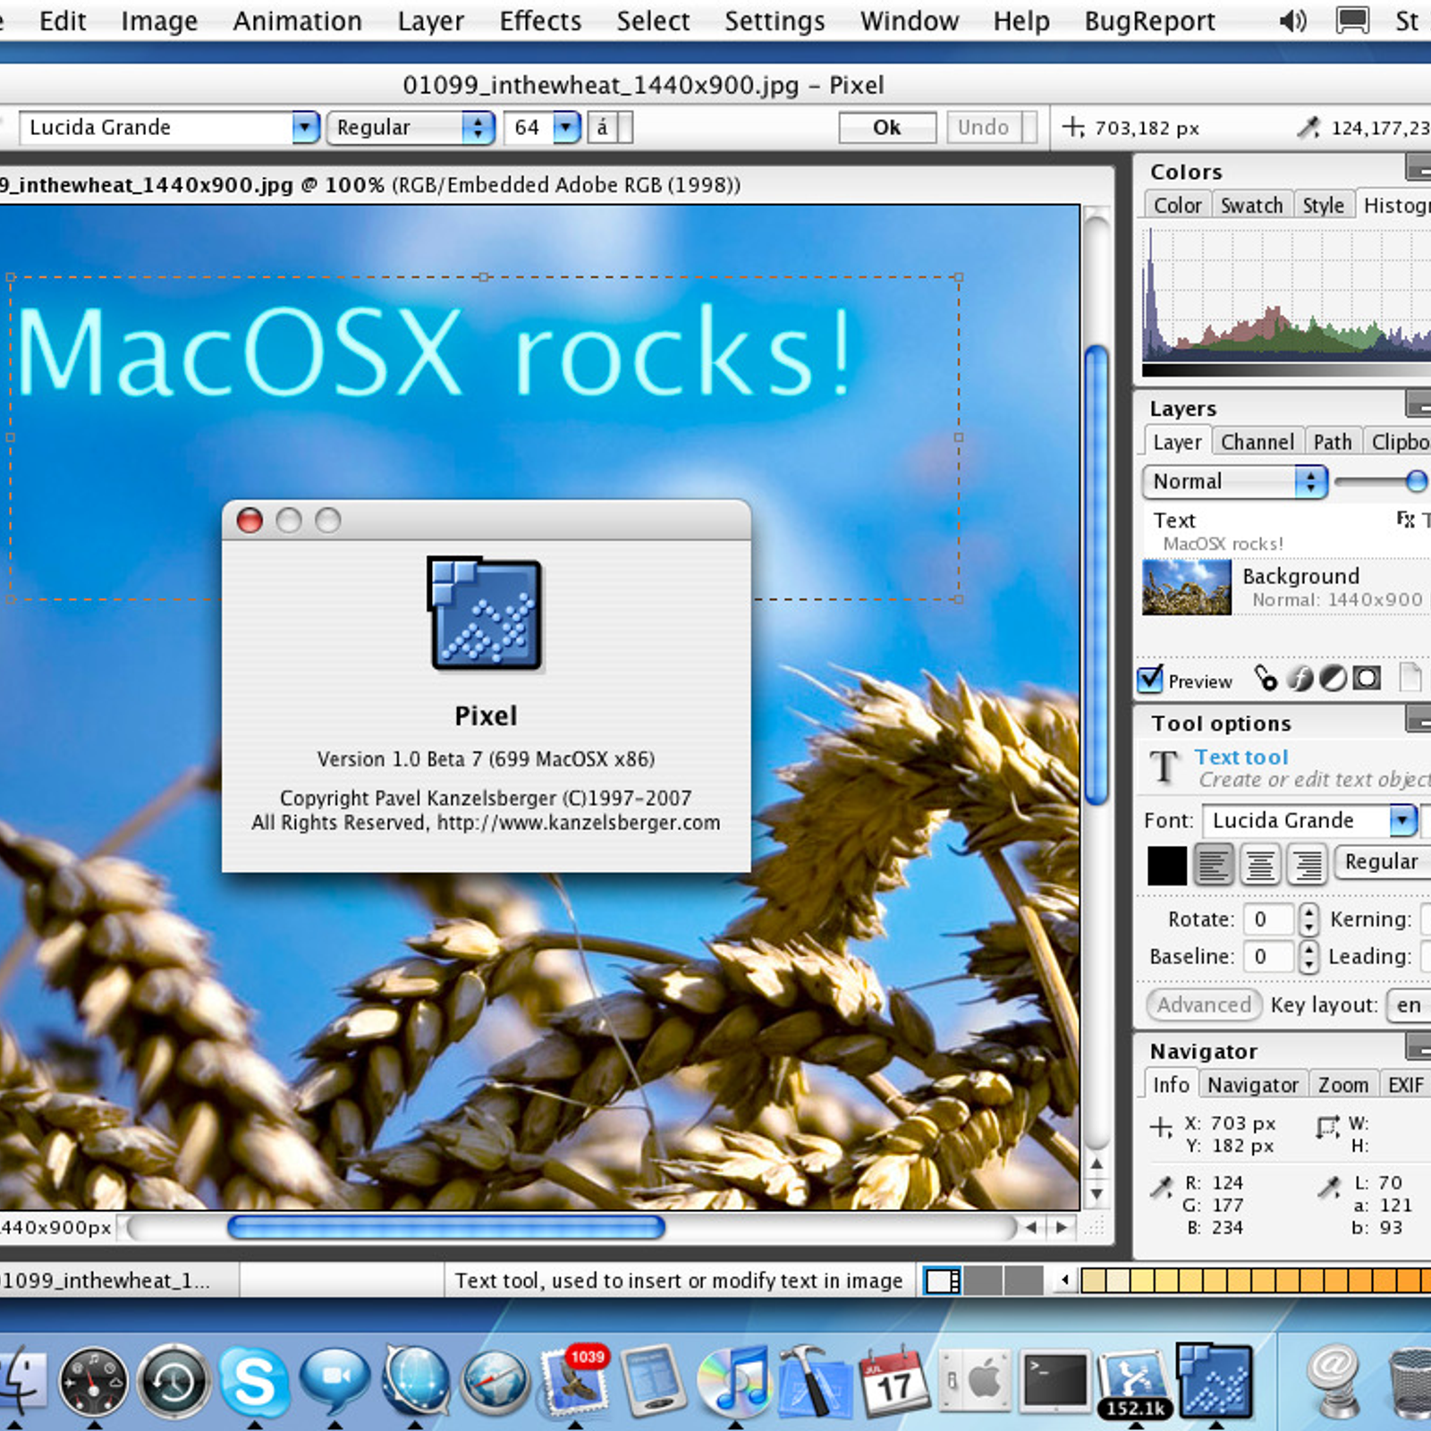Add adjustment layer half-circle icon
Image resolution: width=1431 pixels, height=1431 pixels.
click(x=1333, y=679)
